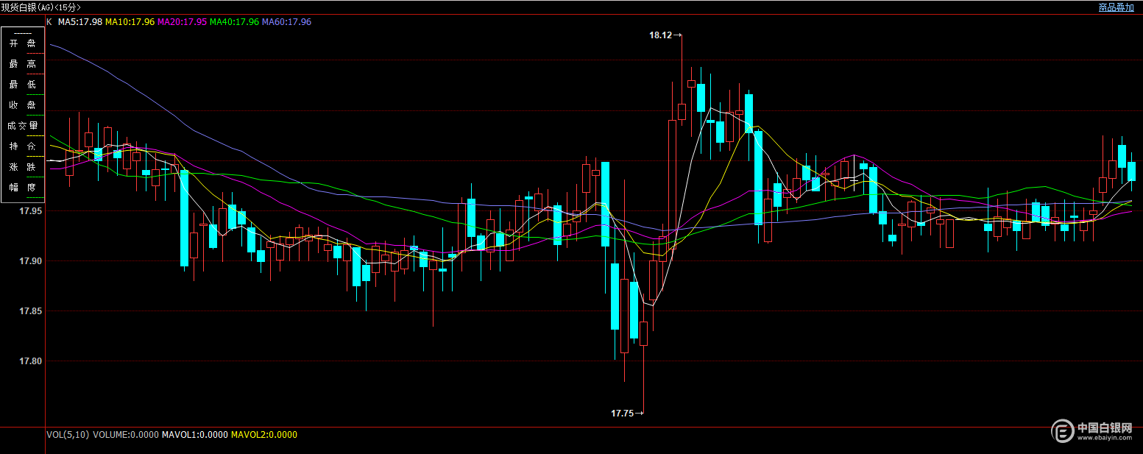Click the 17.80 price axis label
The image size is (1143, 454).
click(31, 361)
